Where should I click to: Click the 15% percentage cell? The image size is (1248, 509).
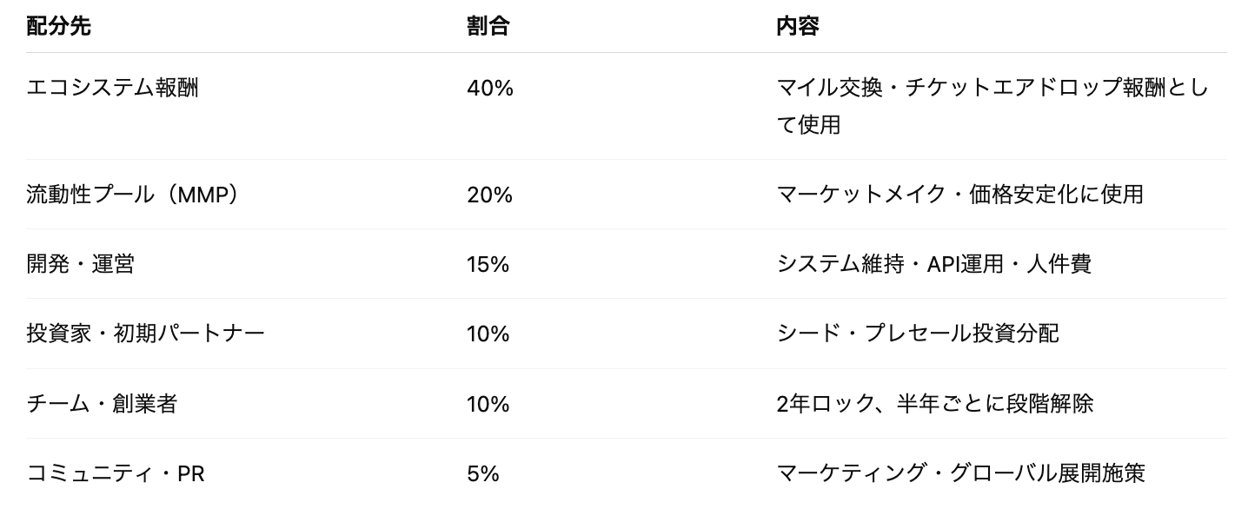(488, 264)
